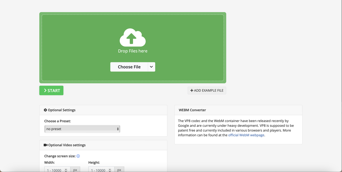Click the WEBM Converter panel heading
The image size is (342, 172).
click(192, 110)
